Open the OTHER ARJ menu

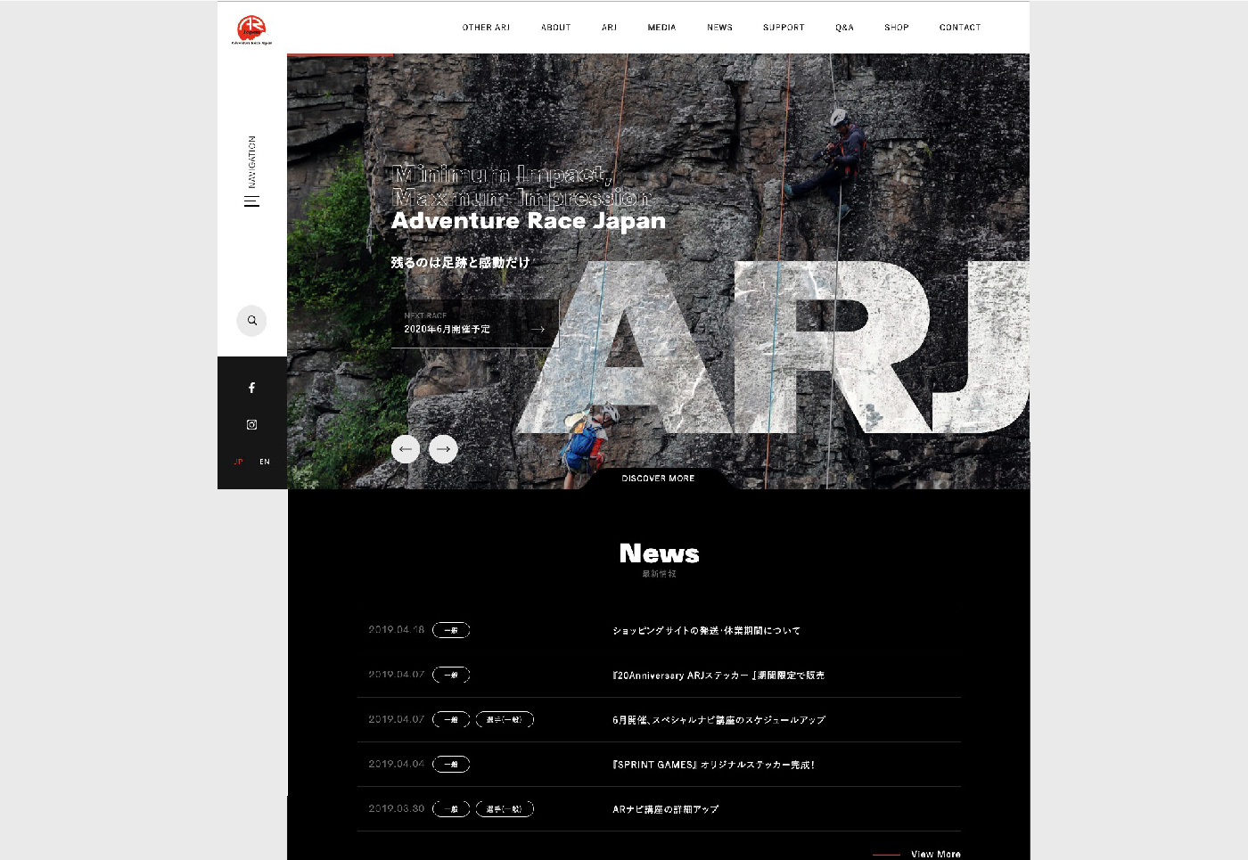486,28
